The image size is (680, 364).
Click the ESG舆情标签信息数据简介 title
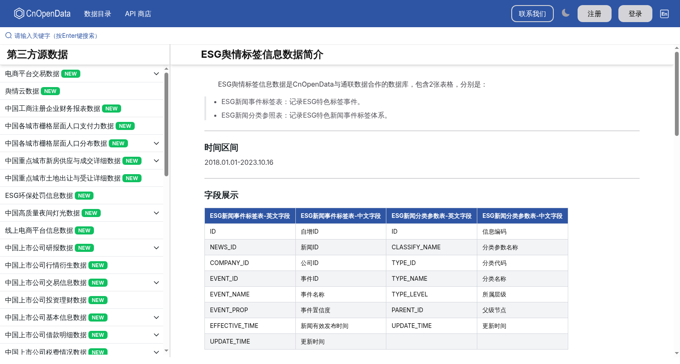click(262, 54)
